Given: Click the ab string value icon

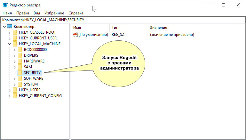Looking at the screenshot, I should [x=75, y=34].
